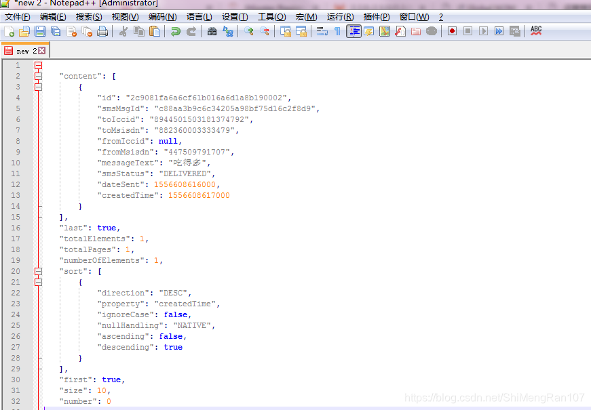This screenshot has height=410, width=591.
Task: Open the 插件 menu
Action: click(x=376, y=17)
